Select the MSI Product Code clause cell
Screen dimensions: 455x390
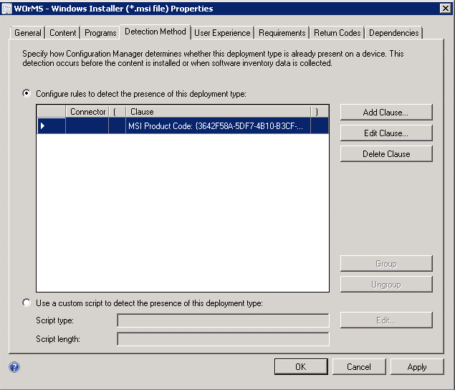click(x=218, y=125)
